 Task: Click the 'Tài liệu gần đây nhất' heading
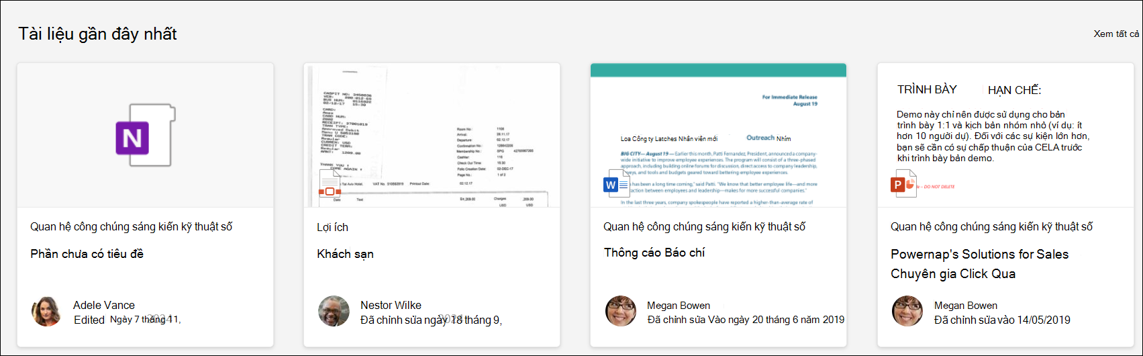(97, 34)
